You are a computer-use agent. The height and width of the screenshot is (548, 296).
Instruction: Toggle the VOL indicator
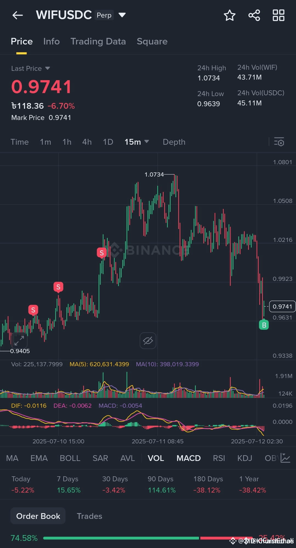tap(156, 458)
